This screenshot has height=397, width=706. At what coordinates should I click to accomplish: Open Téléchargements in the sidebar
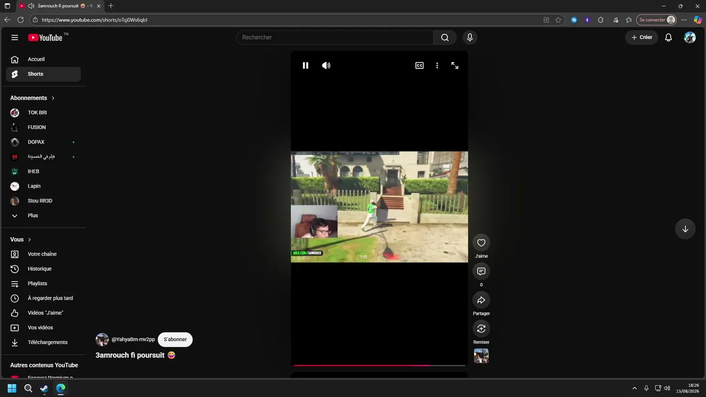(44, 342)
